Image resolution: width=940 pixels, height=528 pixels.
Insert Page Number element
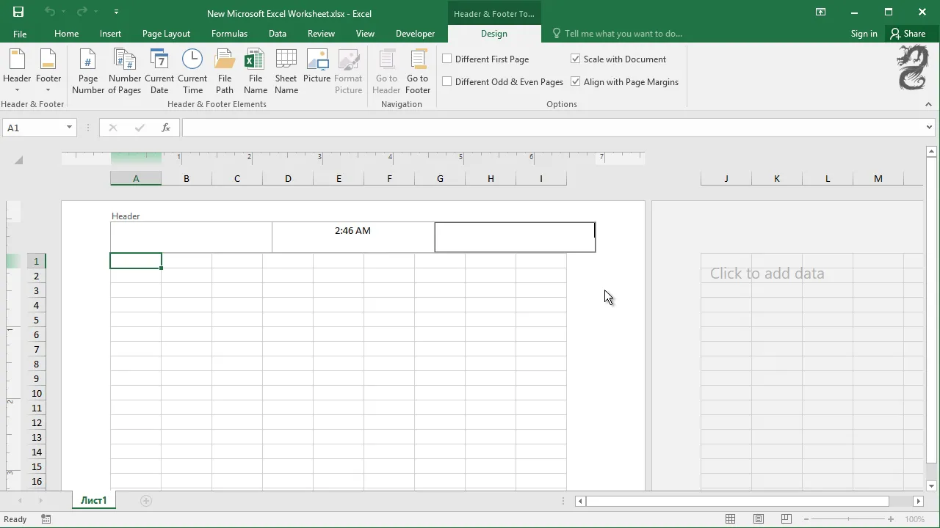click(88, 72)
